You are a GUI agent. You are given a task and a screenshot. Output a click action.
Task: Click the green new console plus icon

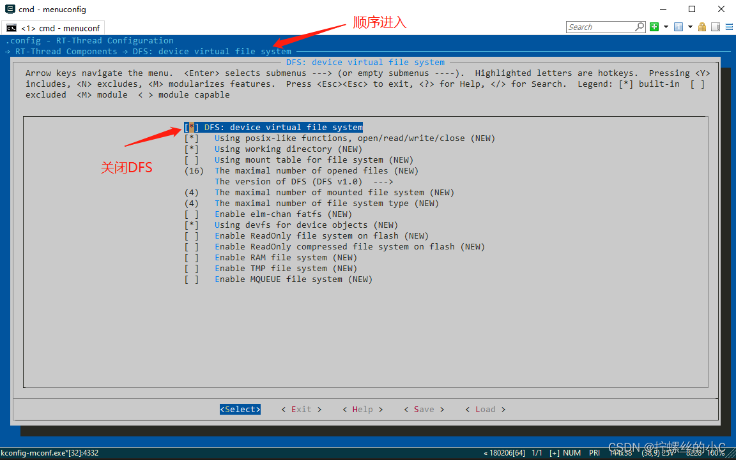(x=654, y=27)
